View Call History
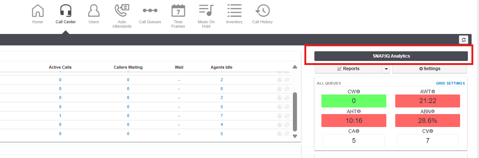Screen dimensions: 479x158 click(x=262, y=14)
